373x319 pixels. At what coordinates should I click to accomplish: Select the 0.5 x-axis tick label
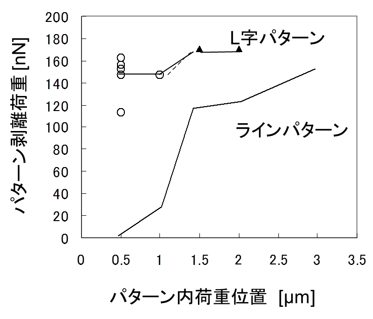coord(121,260)
